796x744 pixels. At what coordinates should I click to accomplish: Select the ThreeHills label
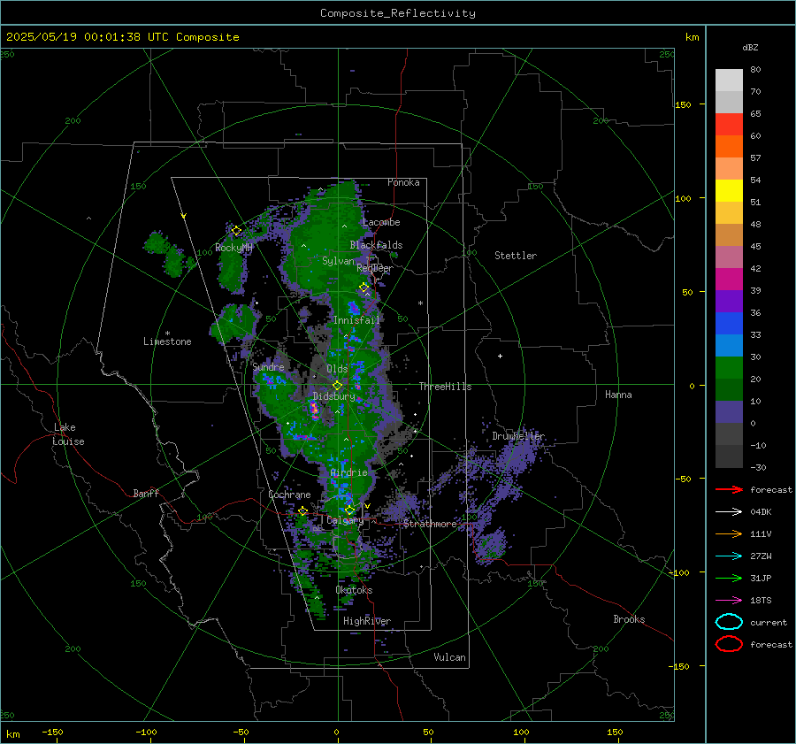[x=445, y=387]
